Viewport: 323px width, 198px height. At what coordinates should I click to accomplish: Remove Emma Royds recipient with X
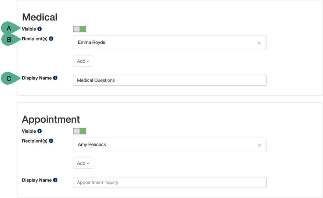(259, 43)
